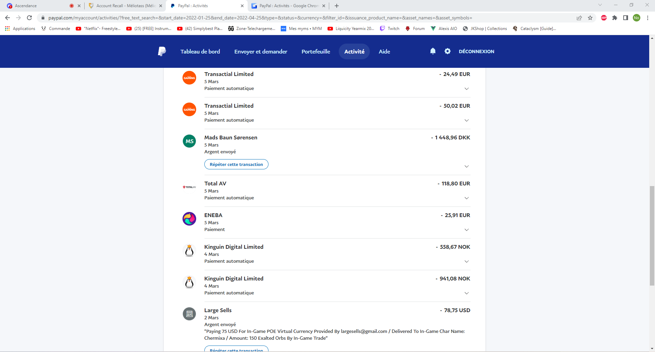Screen dimensions: 655x352
Task: Open the Forum bookmark
Action: pos(415,29)
